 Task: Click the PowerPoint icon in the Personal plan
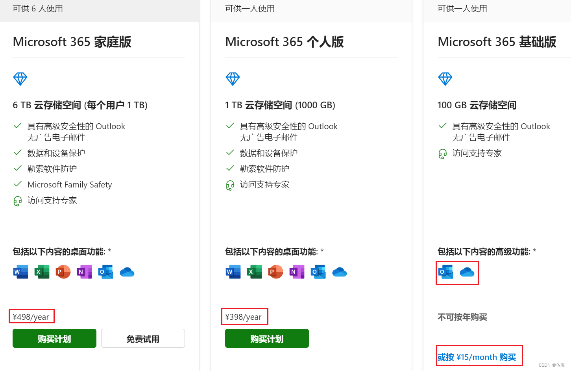275,272
